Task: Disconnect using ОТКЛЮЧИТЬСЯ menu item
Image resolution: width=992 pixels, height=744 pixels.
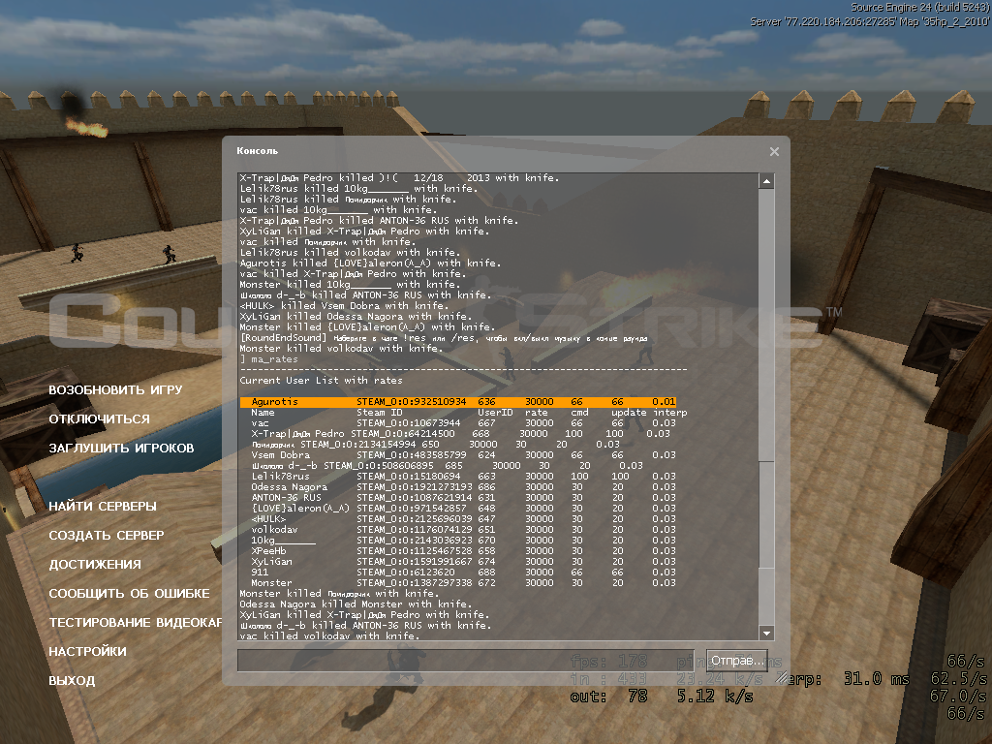Action: click(x=100, y=418)
